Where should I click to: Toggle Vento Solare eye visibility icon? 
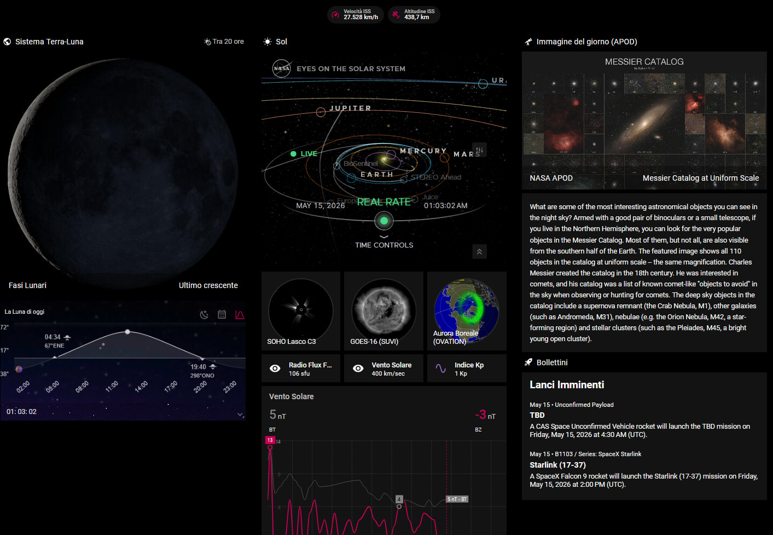[358, 369]
